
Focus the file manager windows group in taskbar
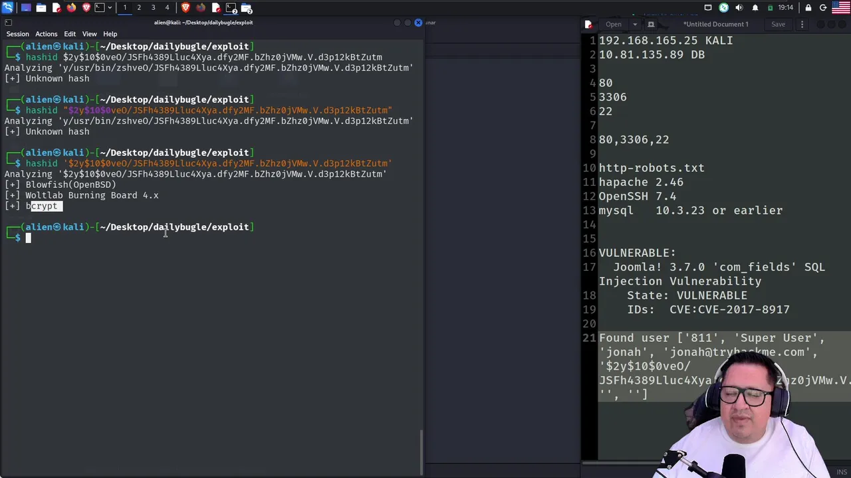click(246, 8)
